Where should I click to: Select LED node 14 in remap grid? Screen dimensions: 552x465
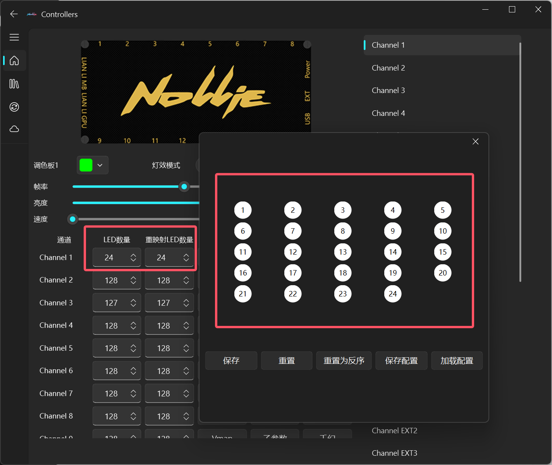(x=393, y=252)
